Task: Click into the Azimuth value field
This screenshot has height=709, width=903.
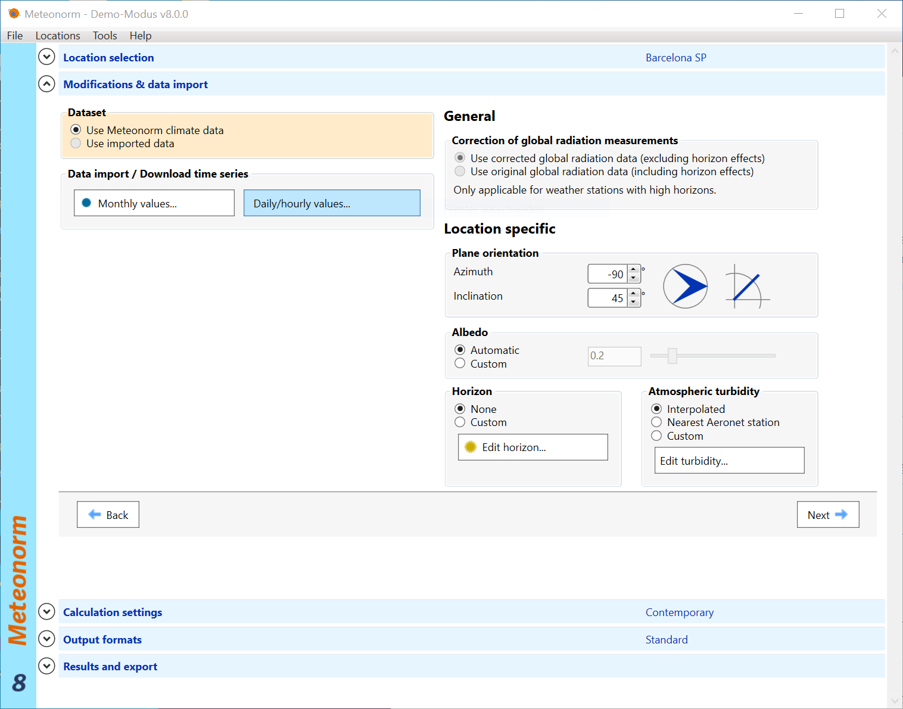Action: 608,274
